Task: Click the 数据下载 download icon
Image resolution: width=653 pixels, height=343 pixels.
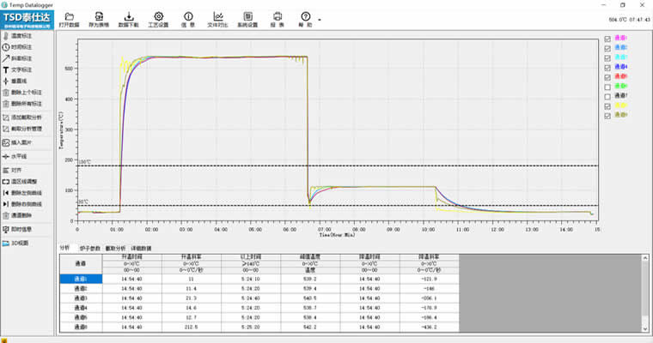Action: coord(129,19)
